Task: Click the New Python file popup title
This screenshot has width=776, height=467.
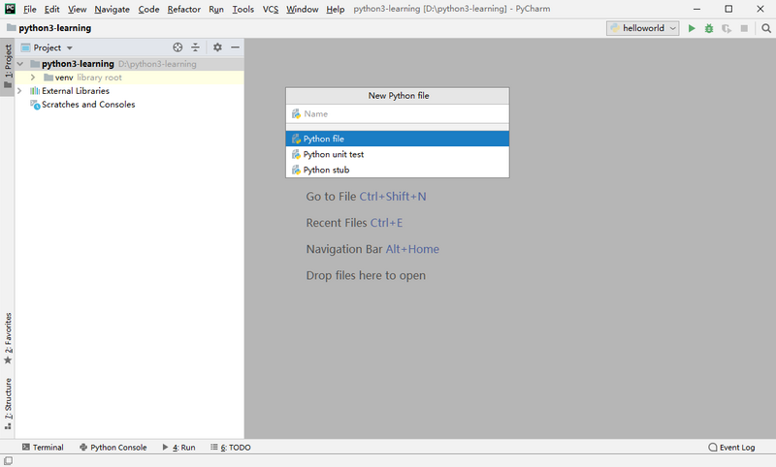Action: pos(399,96)
